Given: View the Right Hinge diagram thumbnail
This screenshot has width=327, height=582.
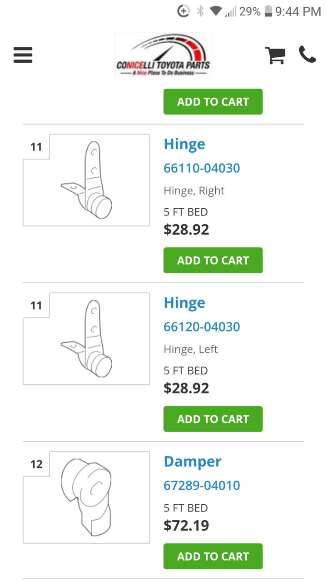Looking at the screenshot, I should [86, 180].
